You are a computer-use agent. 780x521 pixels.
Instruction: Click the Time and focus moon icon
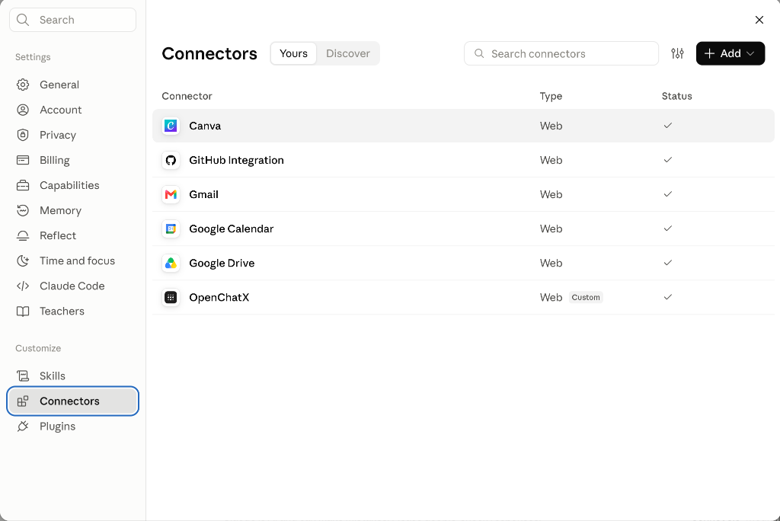pos(23,260)
